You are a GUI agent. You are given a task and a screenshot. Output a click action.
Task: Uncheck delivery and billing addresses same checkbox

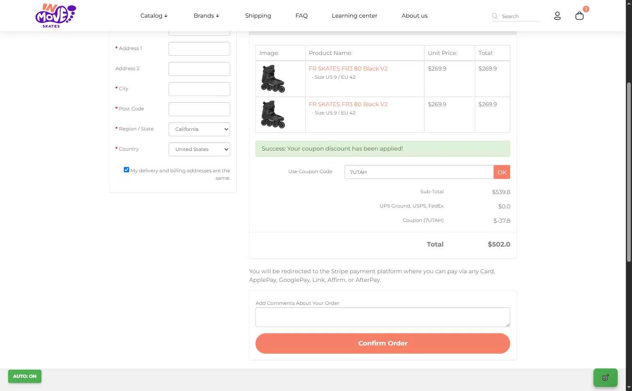pos(126,170)
